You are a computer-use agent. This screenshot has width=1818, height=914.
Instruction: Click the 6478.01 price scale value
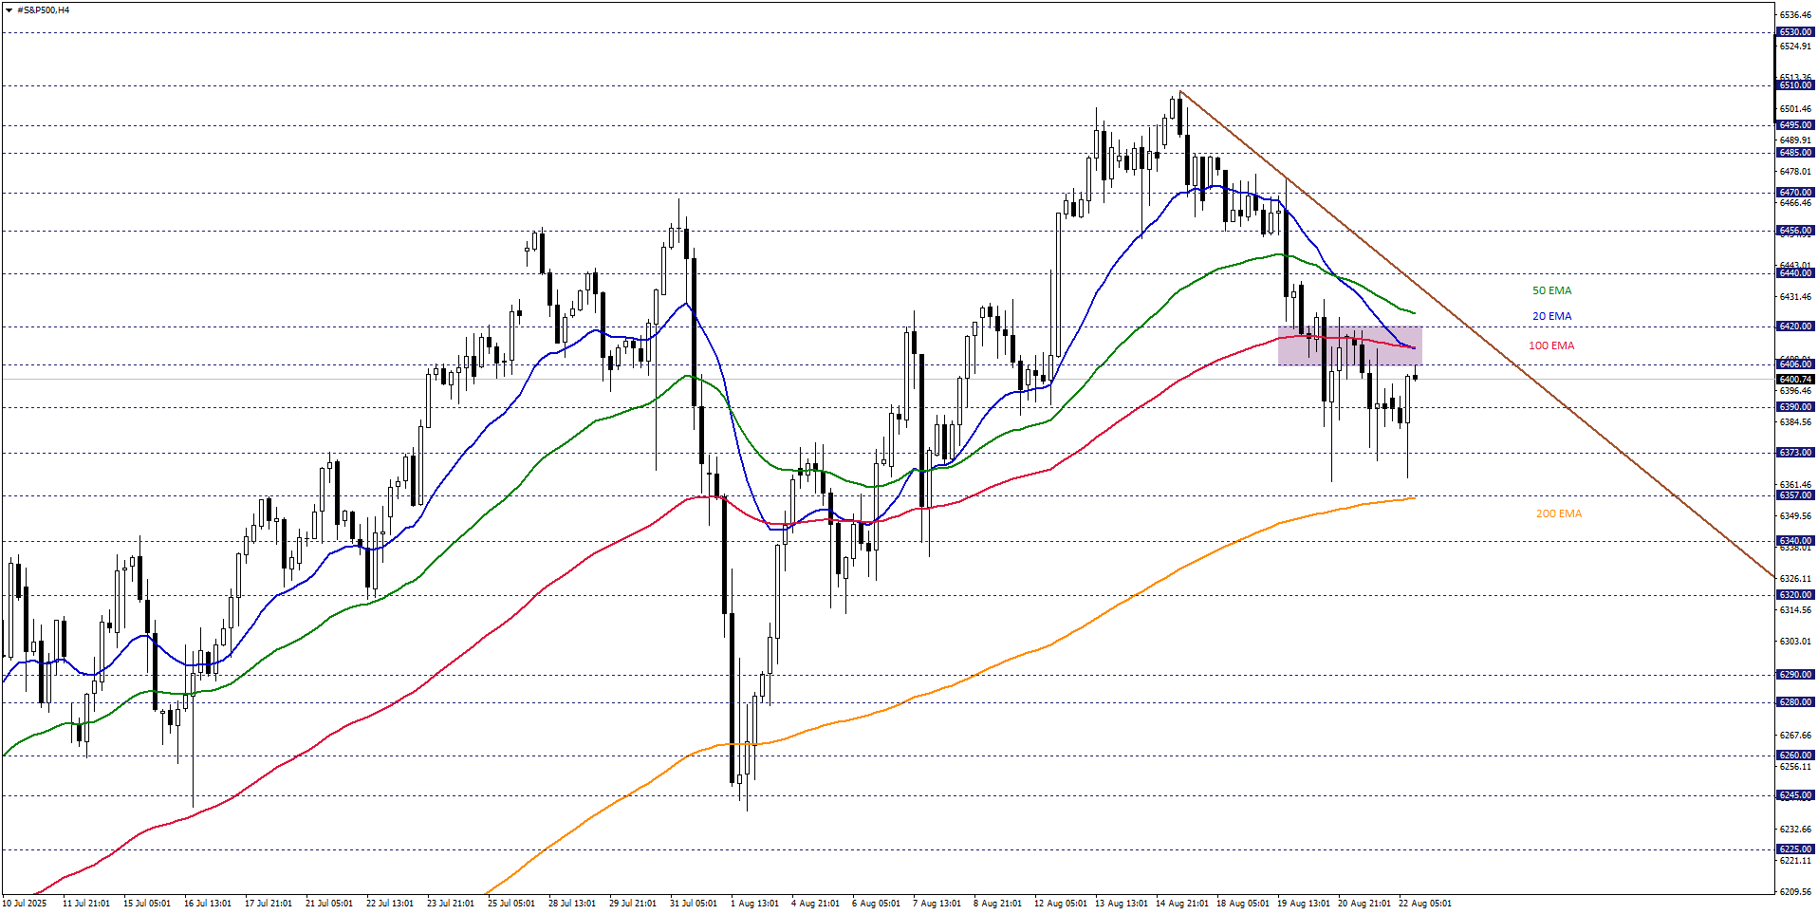[1795, 172]
